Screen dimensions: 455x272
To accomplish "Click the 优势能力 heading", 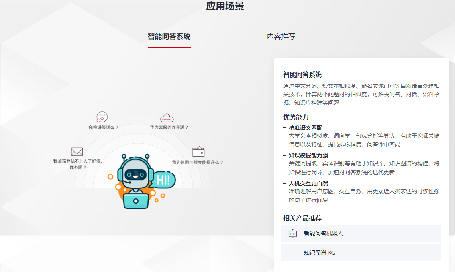I will [x=296, y=117].
